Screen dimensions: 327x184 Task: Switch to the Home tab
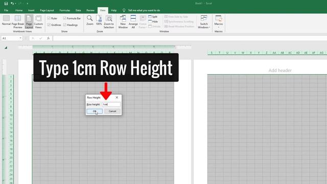click(19, 10)
